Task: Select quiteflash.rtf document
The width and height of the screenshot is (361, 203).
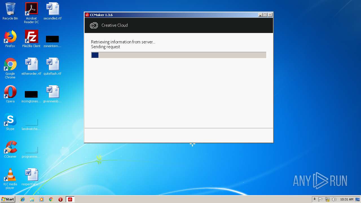Action: pyautogui.click(x=52, y=67)
